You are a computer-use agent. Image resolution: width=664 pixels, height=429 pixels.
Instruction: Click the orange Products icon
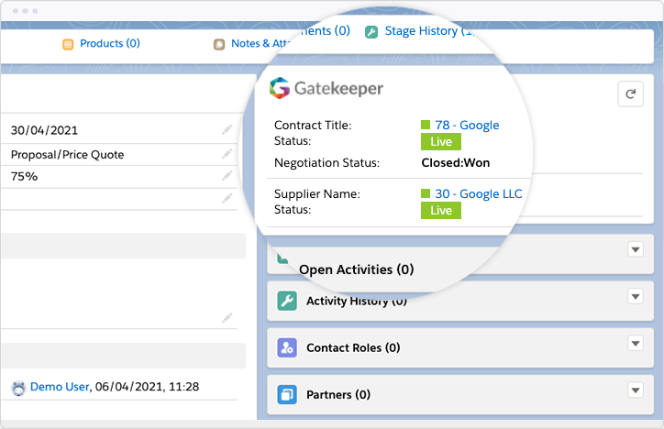[68, 44]
